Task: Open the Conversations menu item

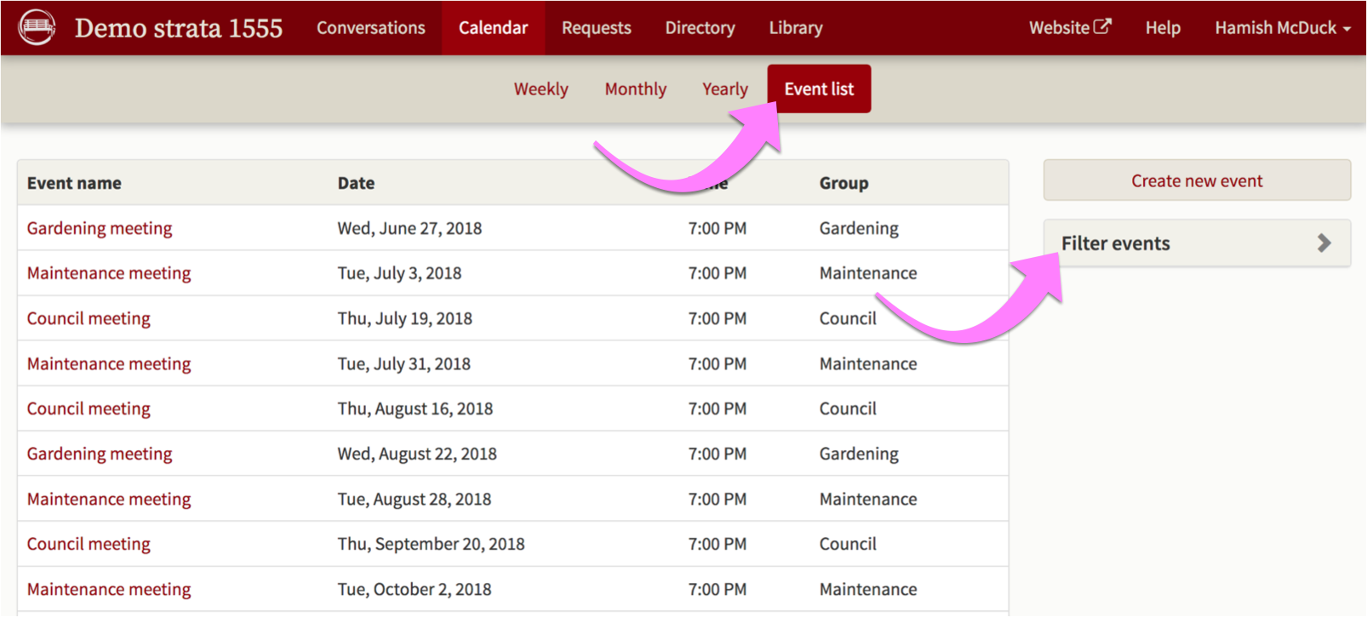Action: click(x=370, y=28)
